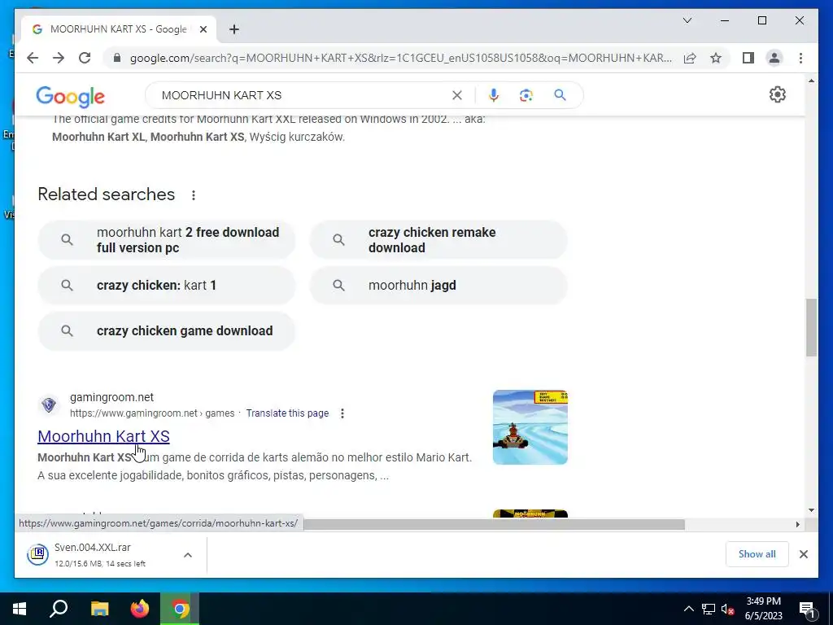Open tab search chevron in title bar
This screenshot has height=625, width=833.
[x=687, y=20]
